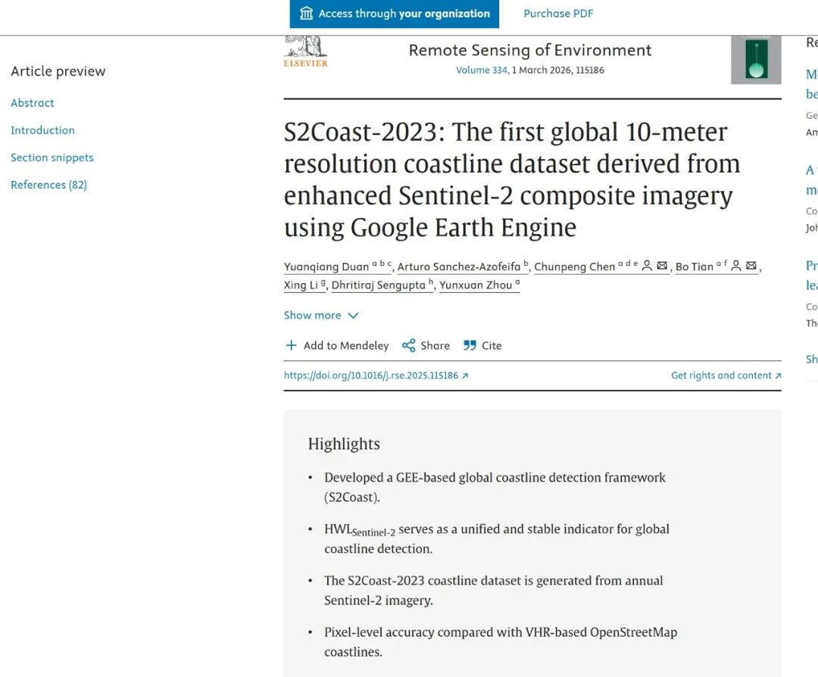Image resolution: width=818 pixels, height=677 pixels.
Task: Jump to Section snippets
Action: pyautogui.click(x=52, y=158)
